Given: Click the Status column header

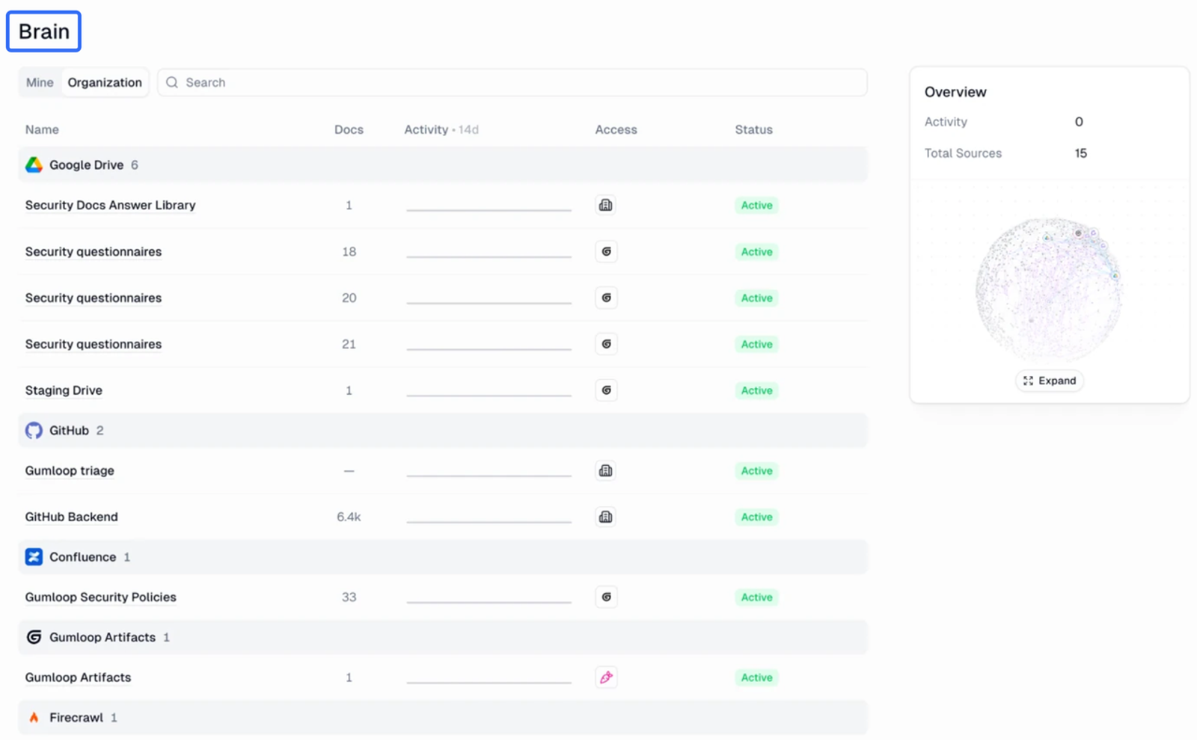Looking at the screenshot, I should (753, 129).
